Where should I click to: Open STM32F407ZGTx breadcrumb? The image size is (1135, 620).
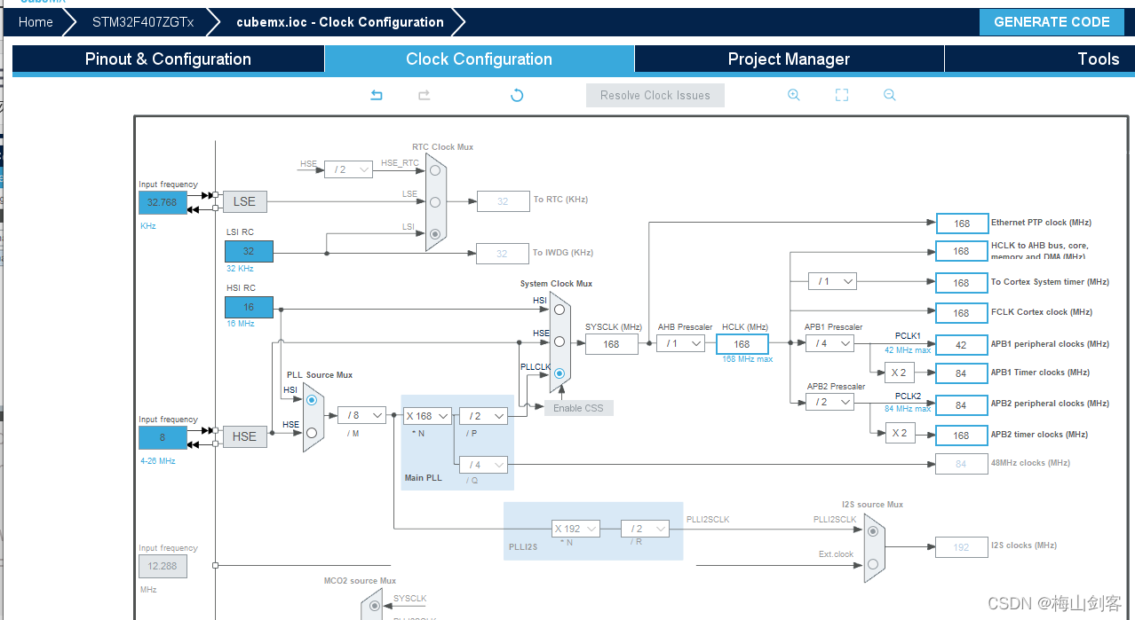[143, 22]
